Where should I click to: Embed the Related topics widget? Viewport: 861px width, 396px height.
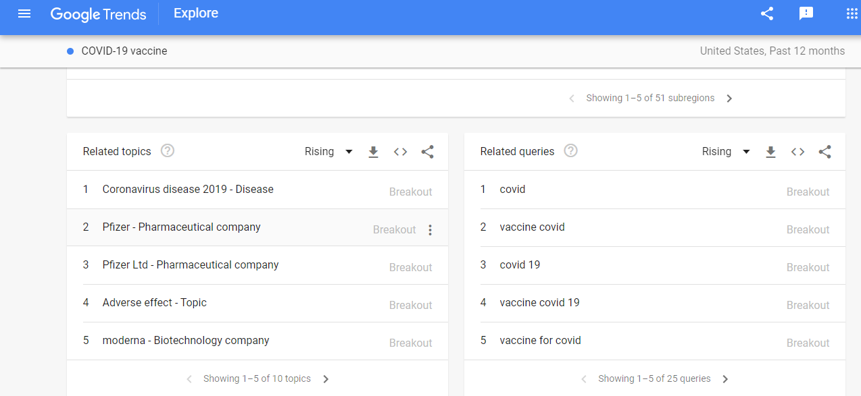[401, 152]
